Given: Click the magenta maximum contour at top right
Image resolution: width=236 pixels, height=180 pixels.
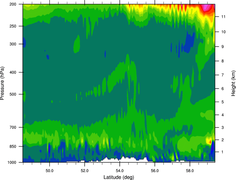Looking at the screenshot, I should 206,7.
